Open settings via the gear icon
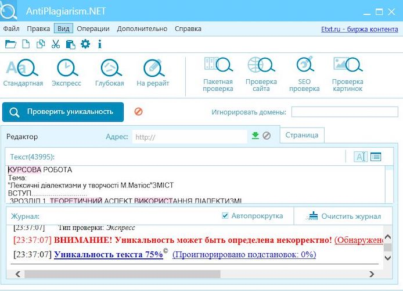The width and height of the screenshot is (403, 291). coord(85,44)
